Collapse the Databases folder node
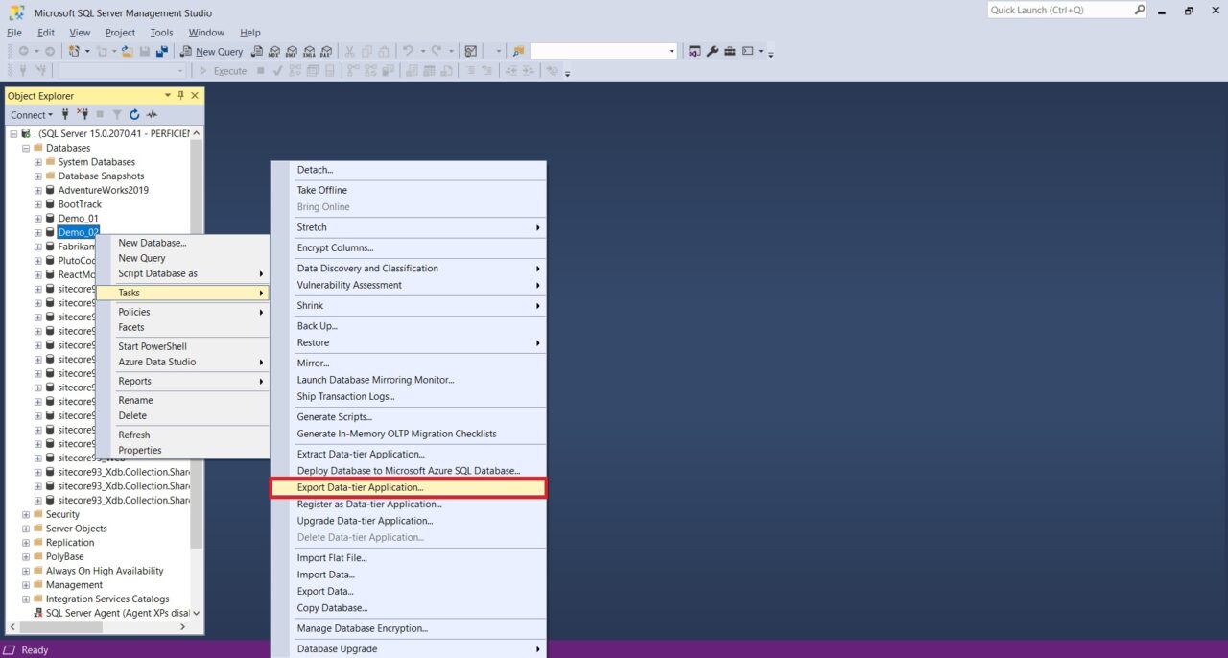The width and height of the screenshot is (1228, 658). tap(26, 148)
